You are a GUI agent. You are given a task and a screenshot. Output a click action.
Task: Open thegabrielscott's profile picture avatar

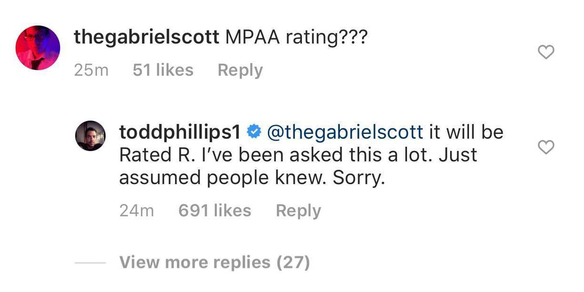coord(38,48)
